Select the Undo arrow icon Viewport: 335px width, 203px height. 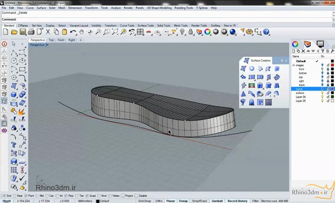coord(73,32)
